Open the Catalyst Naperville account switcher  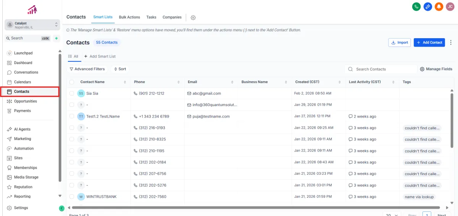pos(32,25)
